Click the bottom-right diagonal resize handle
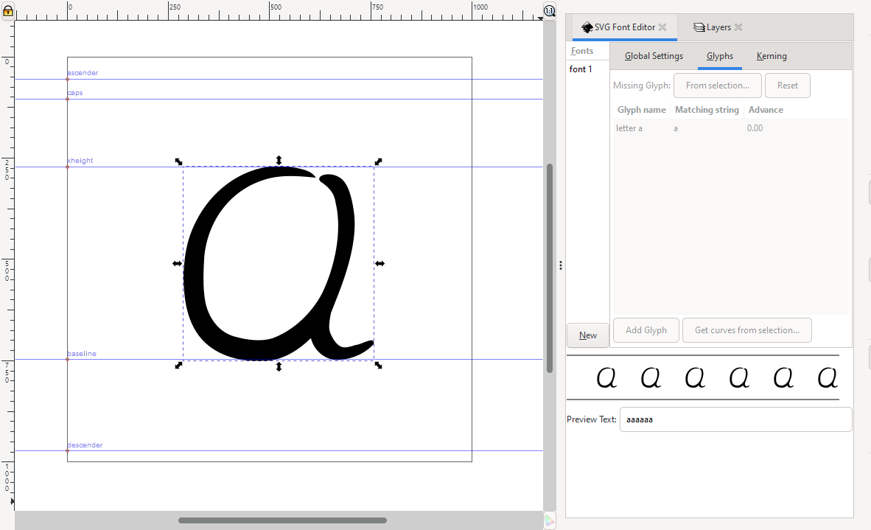Image resolution: width=871 pixels, height=530 pixels. [378, 365]
